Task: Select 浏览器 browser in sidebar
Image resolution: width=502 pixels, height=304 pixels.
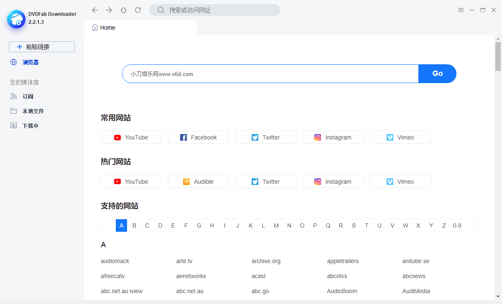Action: pyautogui.click(x=30, y=62)
